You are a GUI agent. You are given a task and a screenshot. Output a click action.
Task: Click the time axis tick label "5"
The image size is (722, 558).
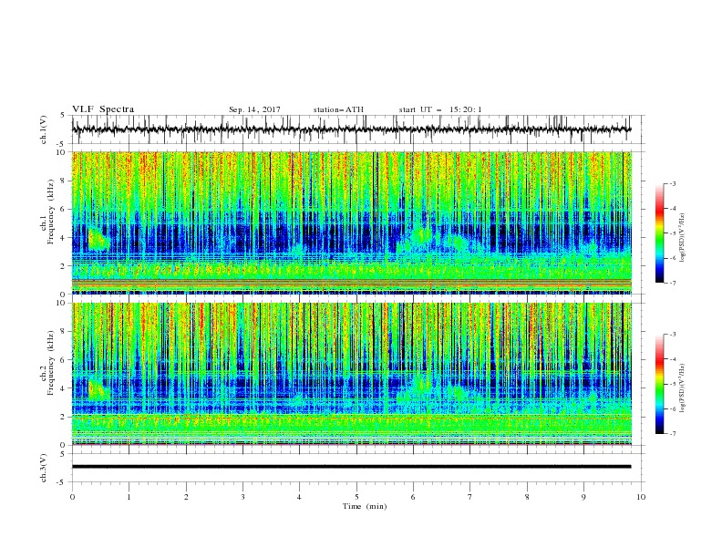(x=356, y=497)
